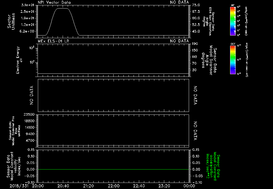
Task: Click the 20:00 time axis label
Action: click(38, 186)
